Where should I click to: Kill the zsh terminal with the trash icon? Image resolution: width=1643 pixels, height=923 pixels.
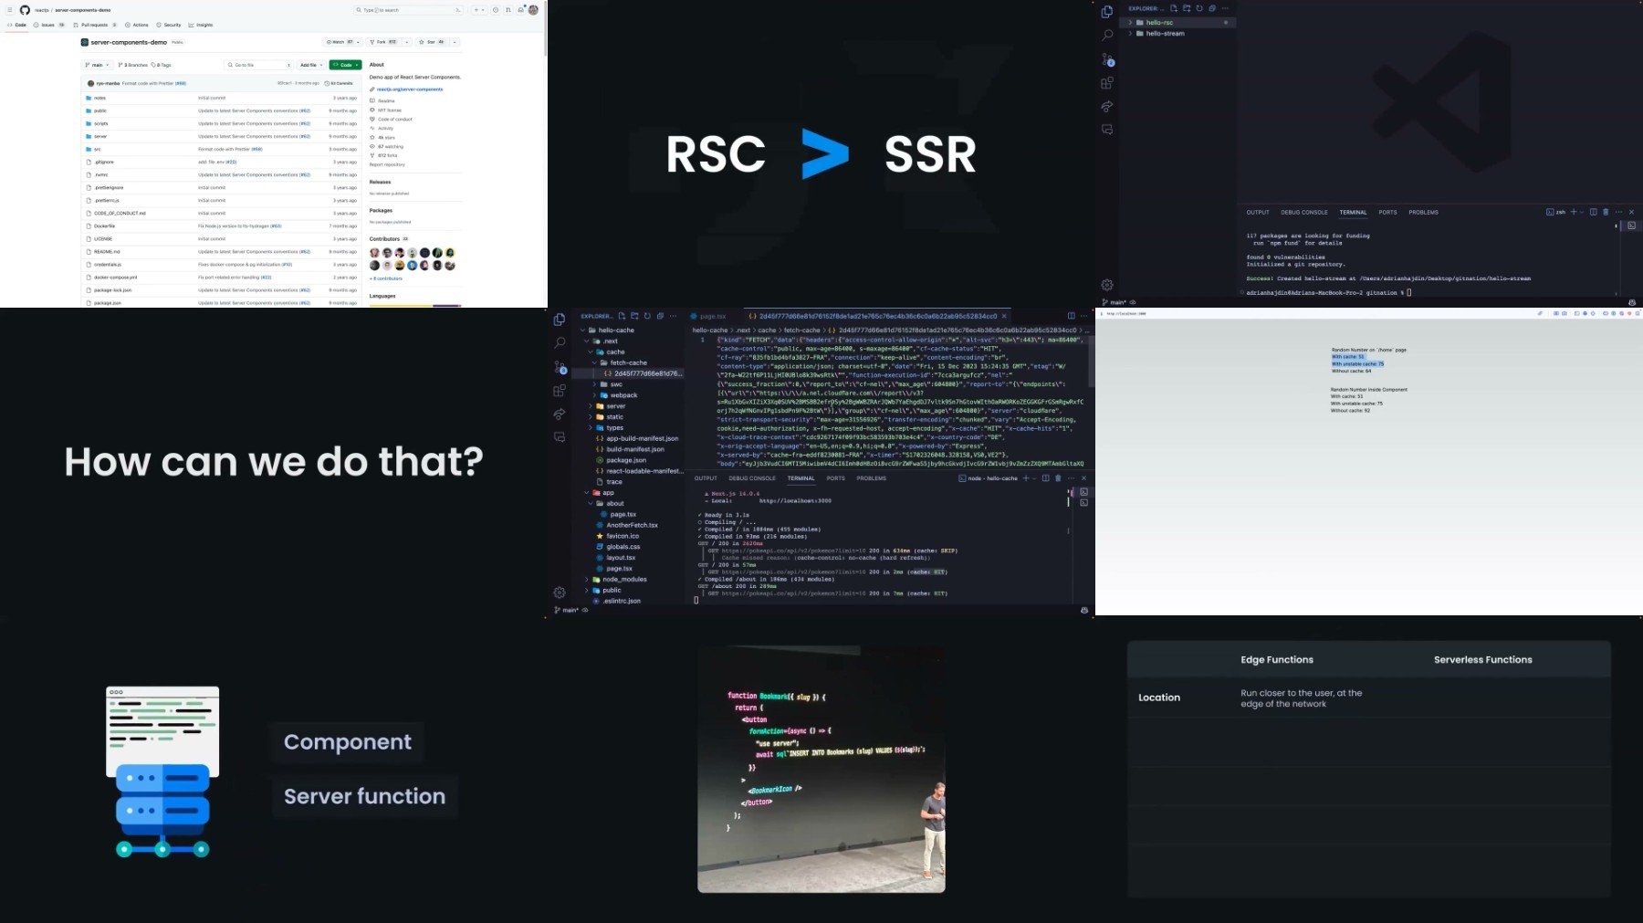coord(1606,212)
